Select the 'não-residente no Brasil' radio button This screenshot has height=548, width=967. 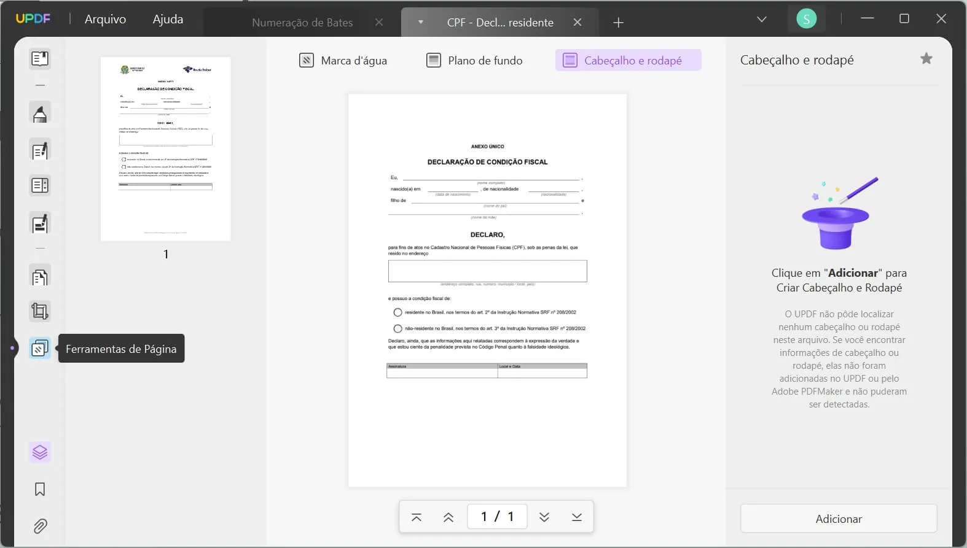pyautogui.click(x=397, y=328)
